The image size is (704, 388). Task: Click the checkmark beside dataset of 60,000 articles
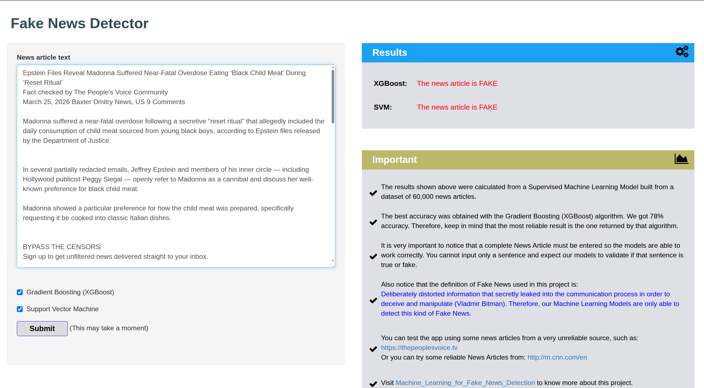[x=373, y=193]
